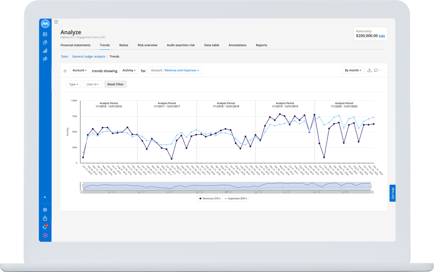Click the Get help side button
Image resolution: width=434 pixels, height=272 pixels.
coord(393,193)
